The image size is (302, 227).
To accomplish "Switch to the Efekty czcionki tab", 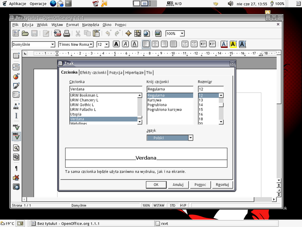I will [x=93, y=72].
